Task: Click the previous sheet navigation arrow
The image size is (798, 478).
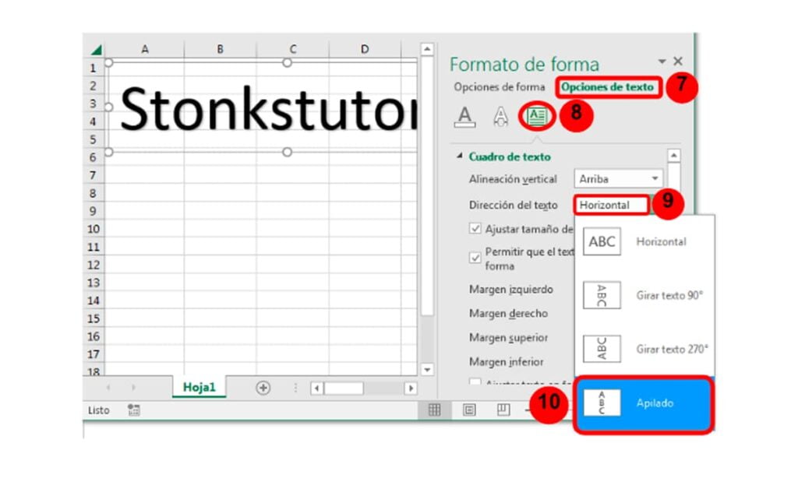Action: coord(108,388)
